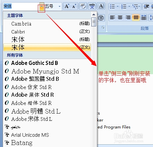Click the Center alignment icon

tap(120, 18)
